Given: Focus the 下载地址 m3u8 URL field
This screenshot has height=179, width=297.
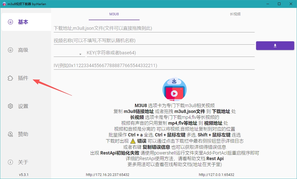Looking at the screenshot, I should point(154,28).
